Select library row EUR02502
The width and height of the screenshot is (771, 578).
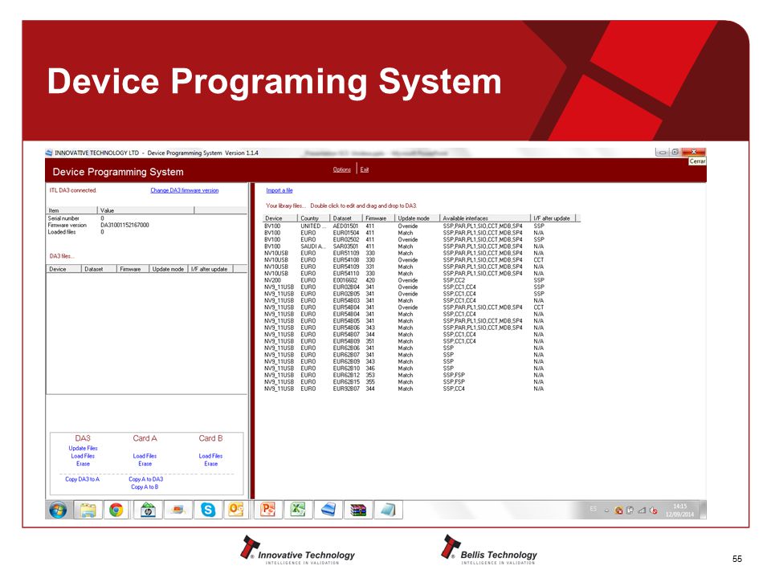click(422, 240)
